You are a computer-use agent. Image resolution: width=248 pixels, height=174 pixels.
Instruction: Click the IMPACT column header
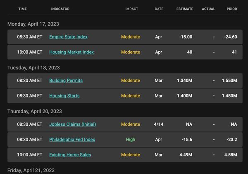132,9
